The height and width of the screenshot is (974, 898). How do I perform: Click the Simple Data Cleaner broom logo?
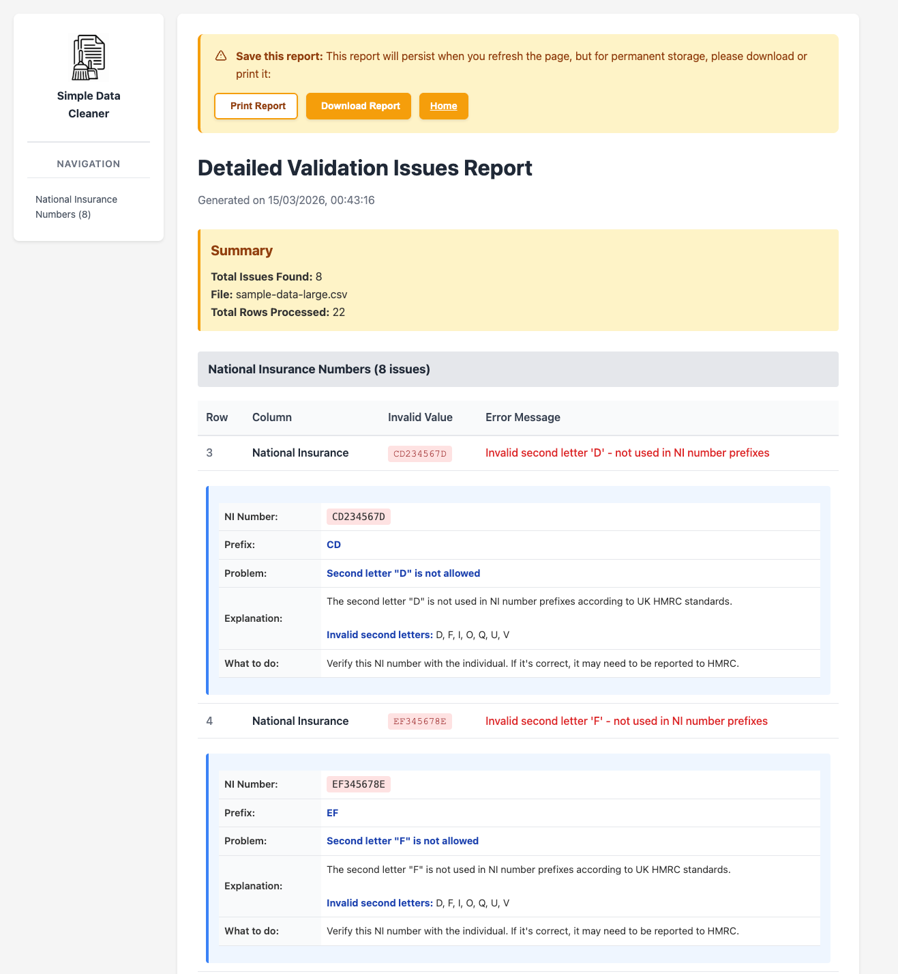pos(88,57)
